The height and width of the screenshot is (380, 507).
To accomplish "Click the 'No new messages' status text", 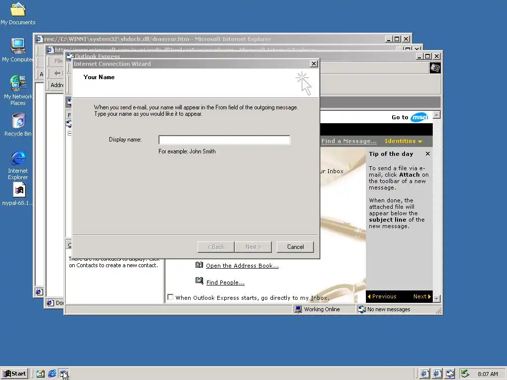I will (x=389, y=309).
